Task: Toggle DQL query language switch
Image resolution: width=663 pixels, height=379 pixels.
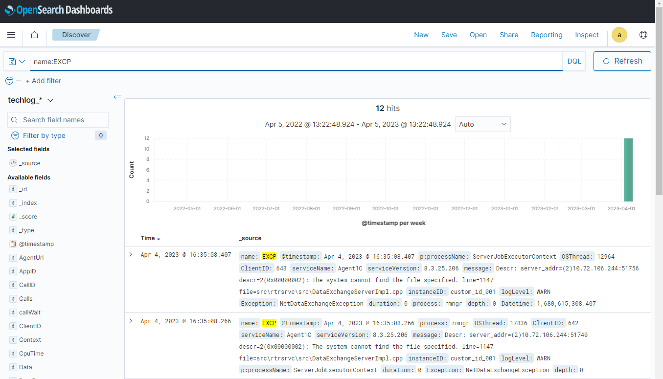Action: (x=574, y=62)
